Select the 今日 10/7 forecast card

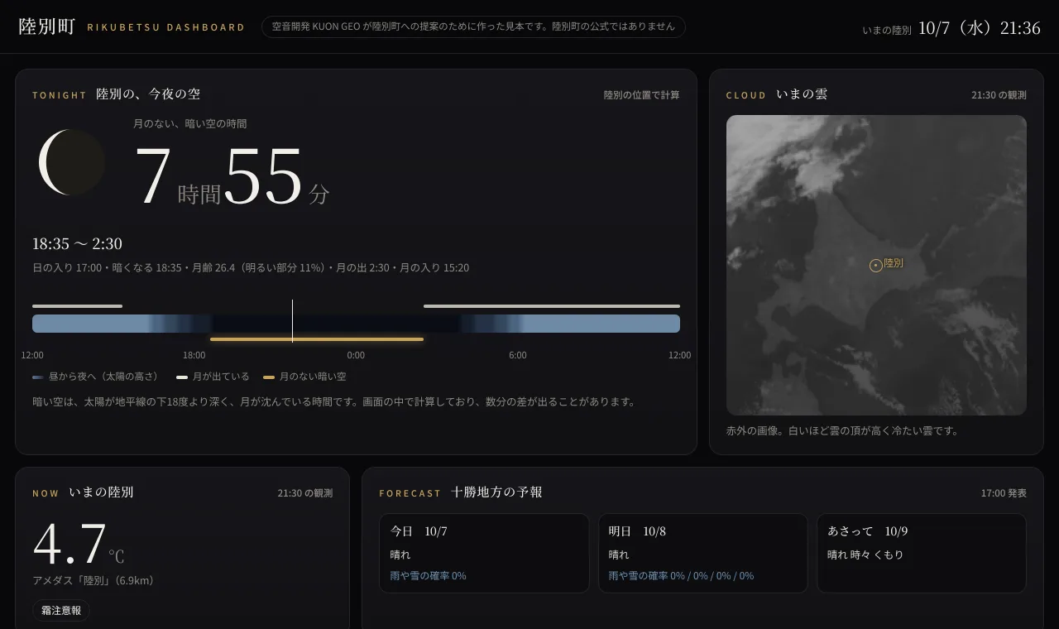click(x=484, y=553)
